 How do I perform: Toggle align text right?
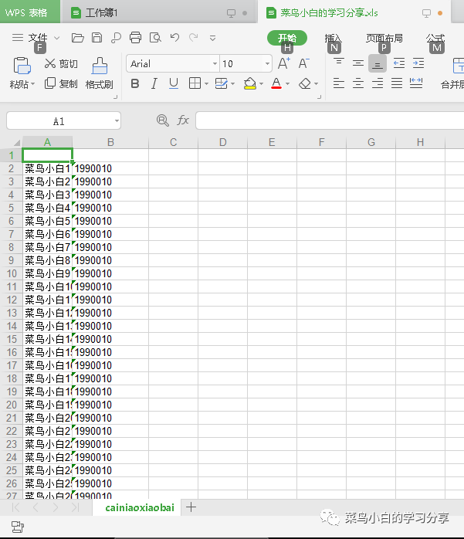(x=378, y=83)
